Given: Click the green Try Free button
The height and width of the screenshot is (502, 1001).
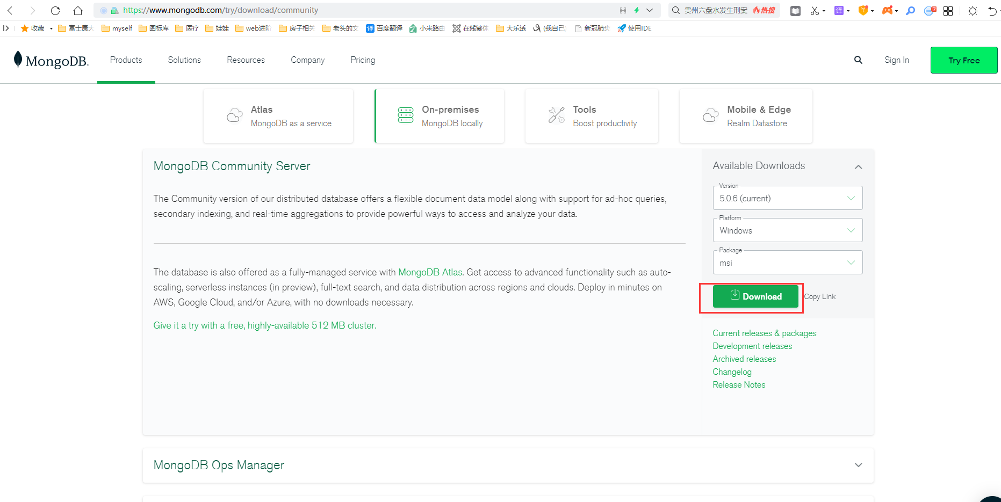Looking at the screenshot, I should coord(964,60).
